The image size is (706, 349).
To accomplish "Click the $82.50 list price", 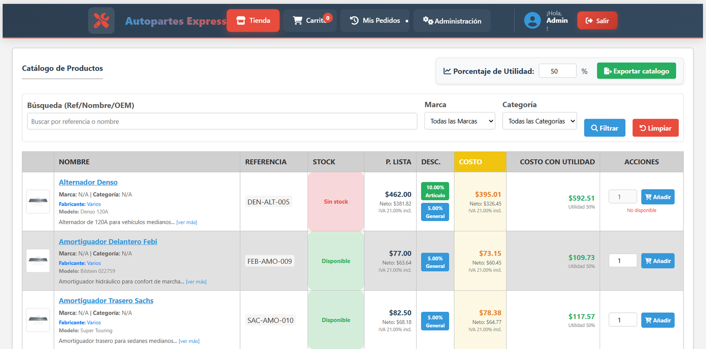I will click(400, 313).
